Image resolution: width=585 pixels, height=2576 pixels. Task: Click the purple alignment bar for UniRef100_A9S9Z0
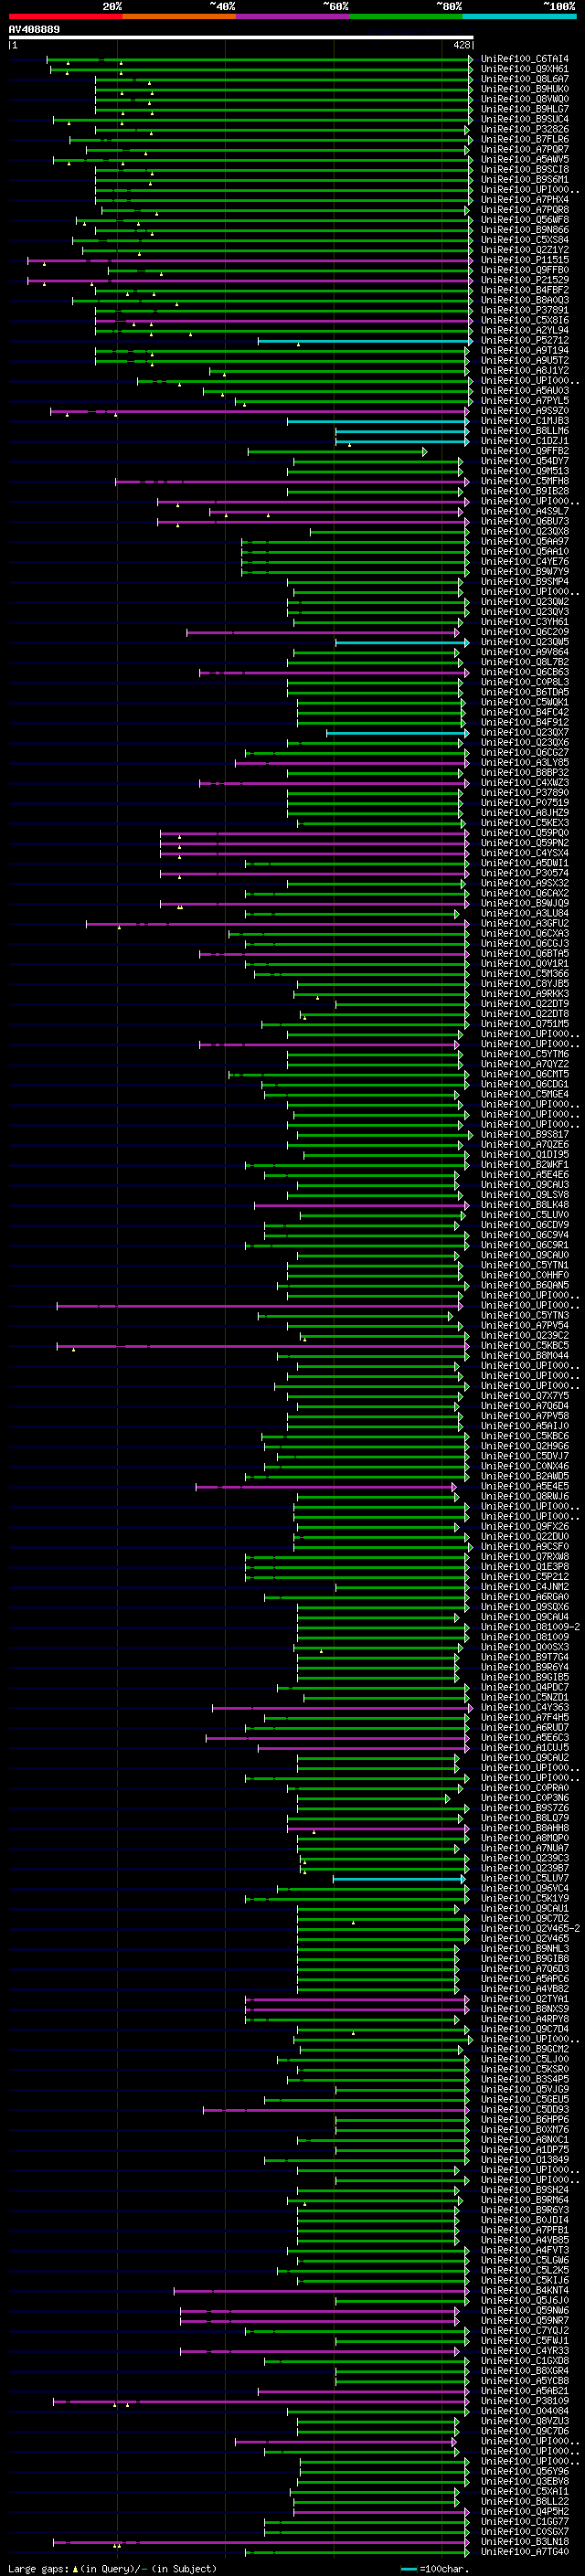[260, 411]
